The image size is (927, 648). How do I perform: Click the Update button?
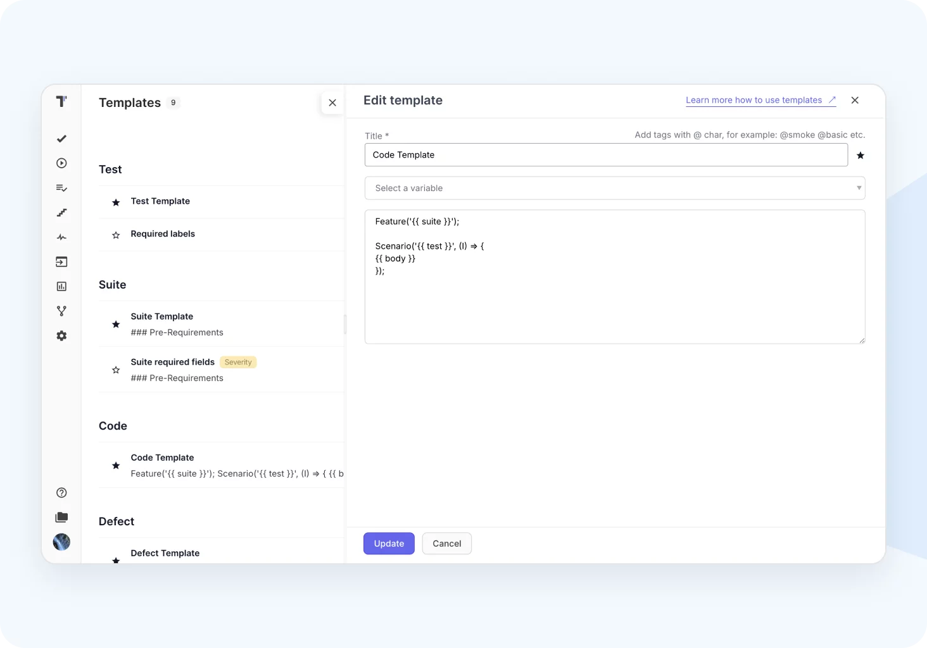[389, 544]
